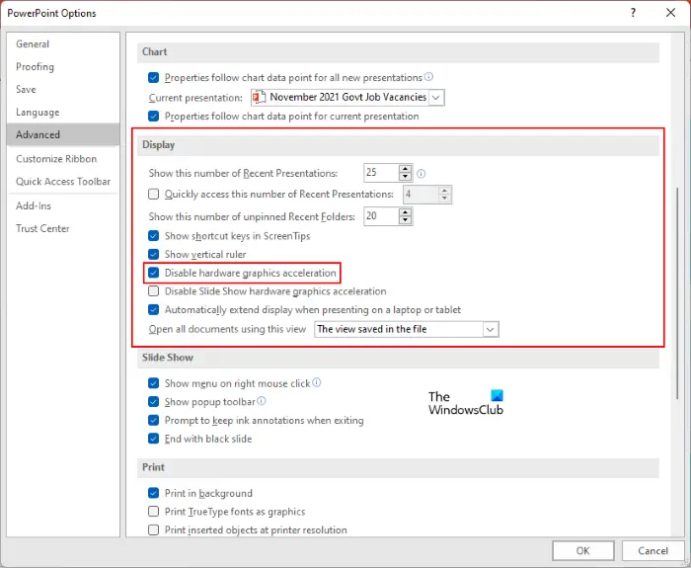Screen dimensions: 691x568
Task: Expand 'Open all documents using this view' dropdown
Action: 491,329
